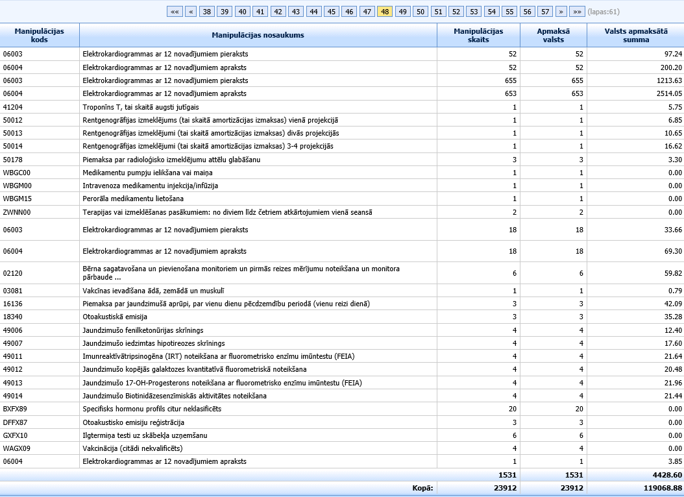The height and width of the screenshot is (497, 684).
Task: Select page 49 in pagination
Action: 402,12
